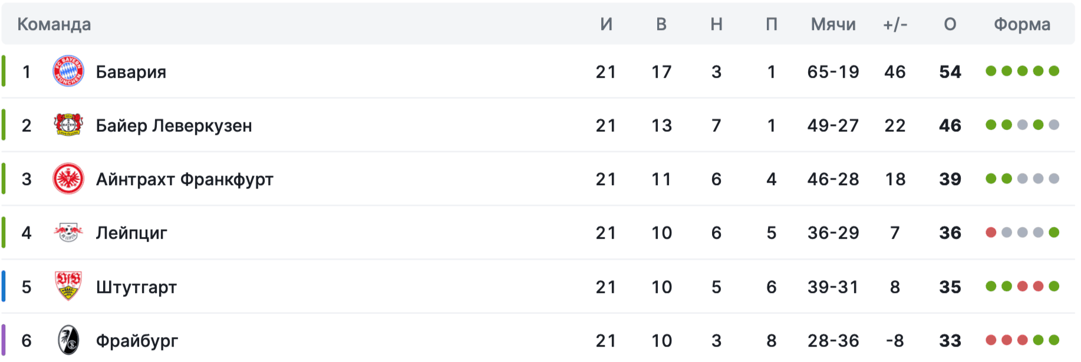The height and width of the screenshot is (362, 1081).
Task: Open the Штутгарт team page
Action: pos(136,287)
